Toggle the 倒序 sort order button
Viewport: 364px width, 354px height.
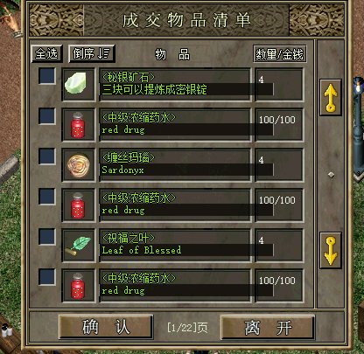(x=92, y=54)
